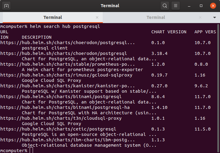The width and height of the screenshot is (220, 153).
Task: Click the cetic/postgresql URL
Action: [58, 129]
